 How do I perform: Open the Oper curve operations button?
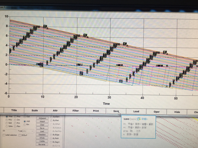157,112
